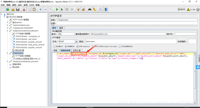Click the path field /api/orders
Screen dimensions: 200x108
131,41
